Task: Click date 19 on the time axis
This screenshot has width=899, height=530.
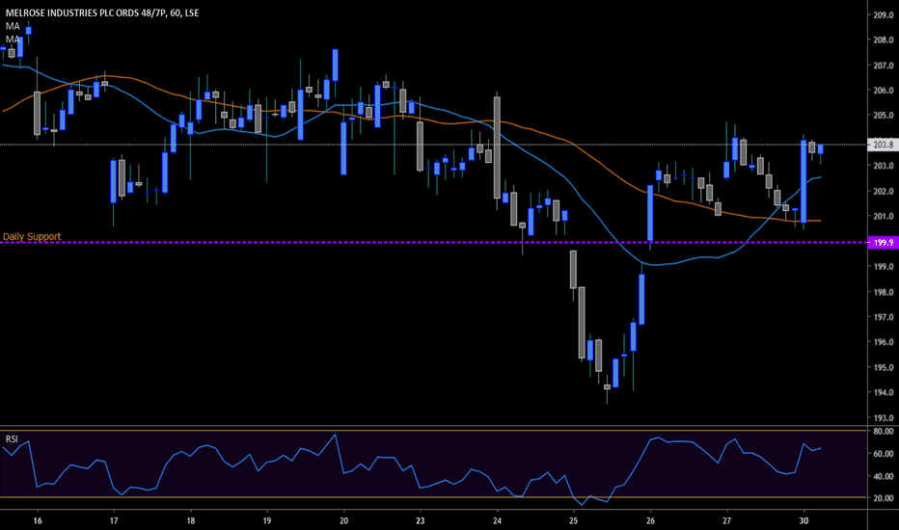Action: [x=267, y=520]
